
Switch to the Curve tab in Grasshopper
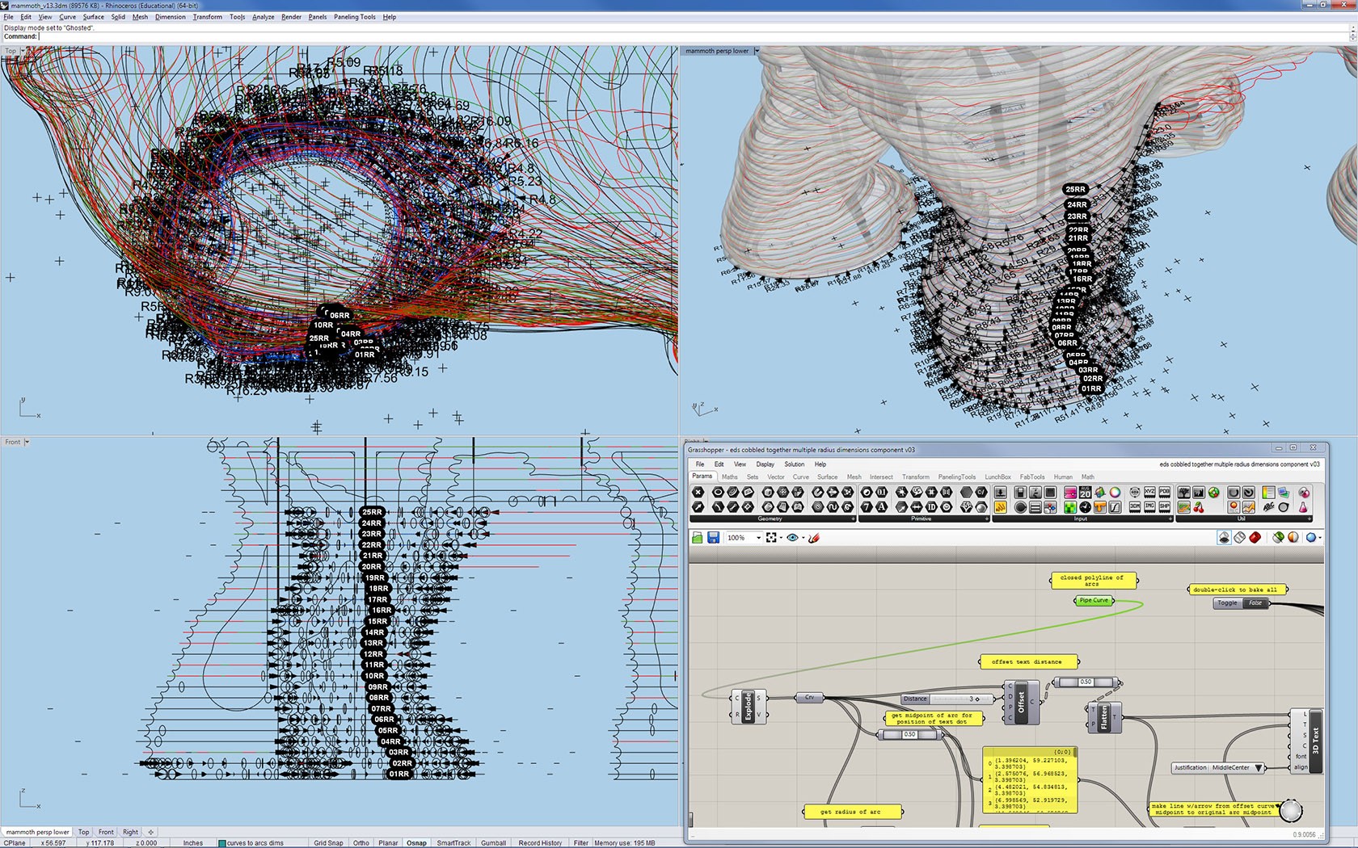tap(800, 477)
